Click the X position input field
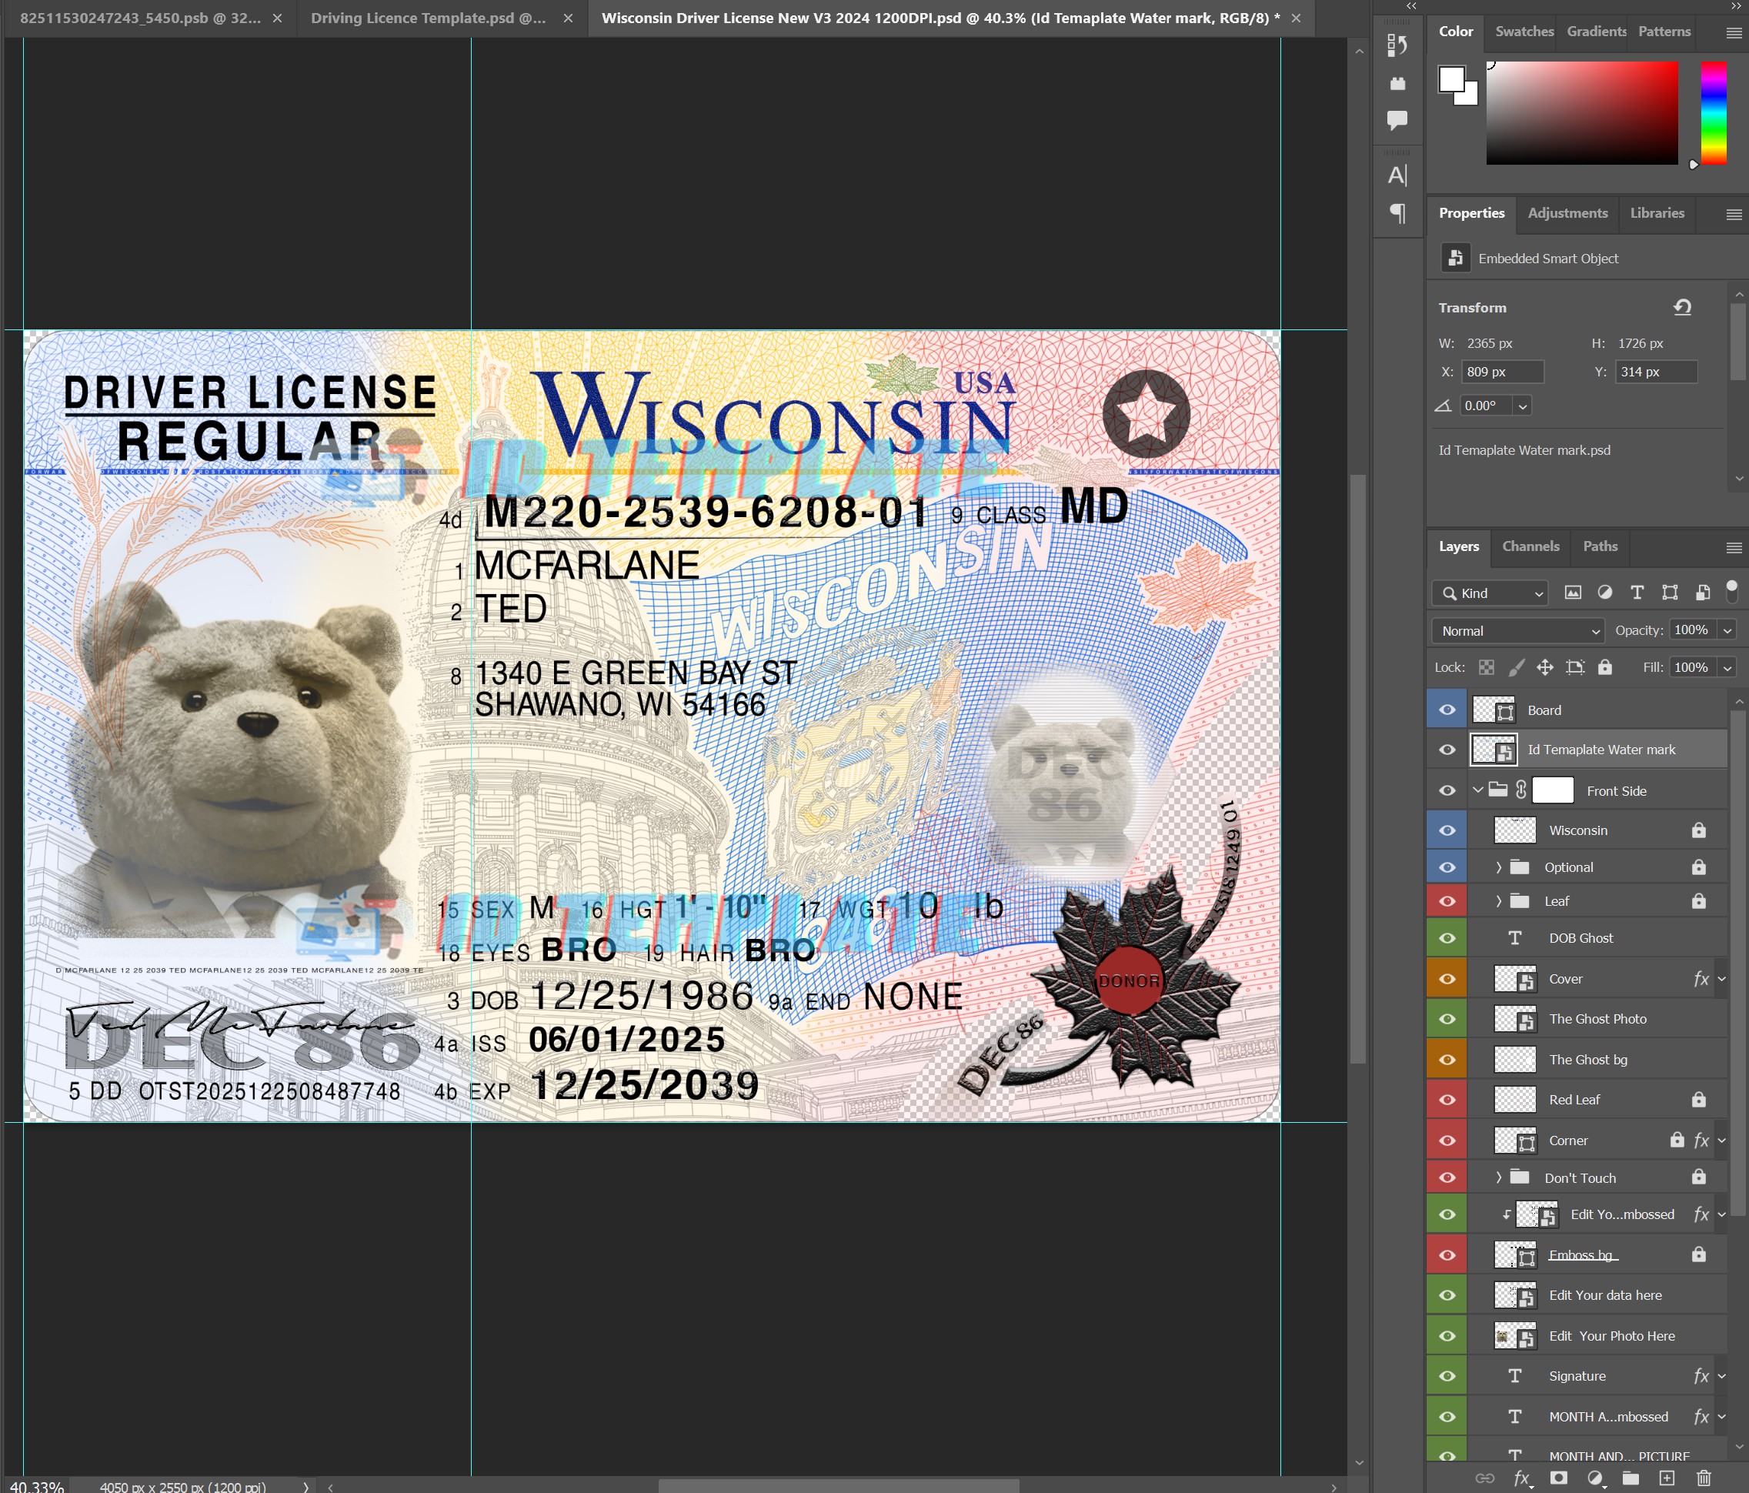This screenshot has height=1493, width=1749. click(1503, 372)
